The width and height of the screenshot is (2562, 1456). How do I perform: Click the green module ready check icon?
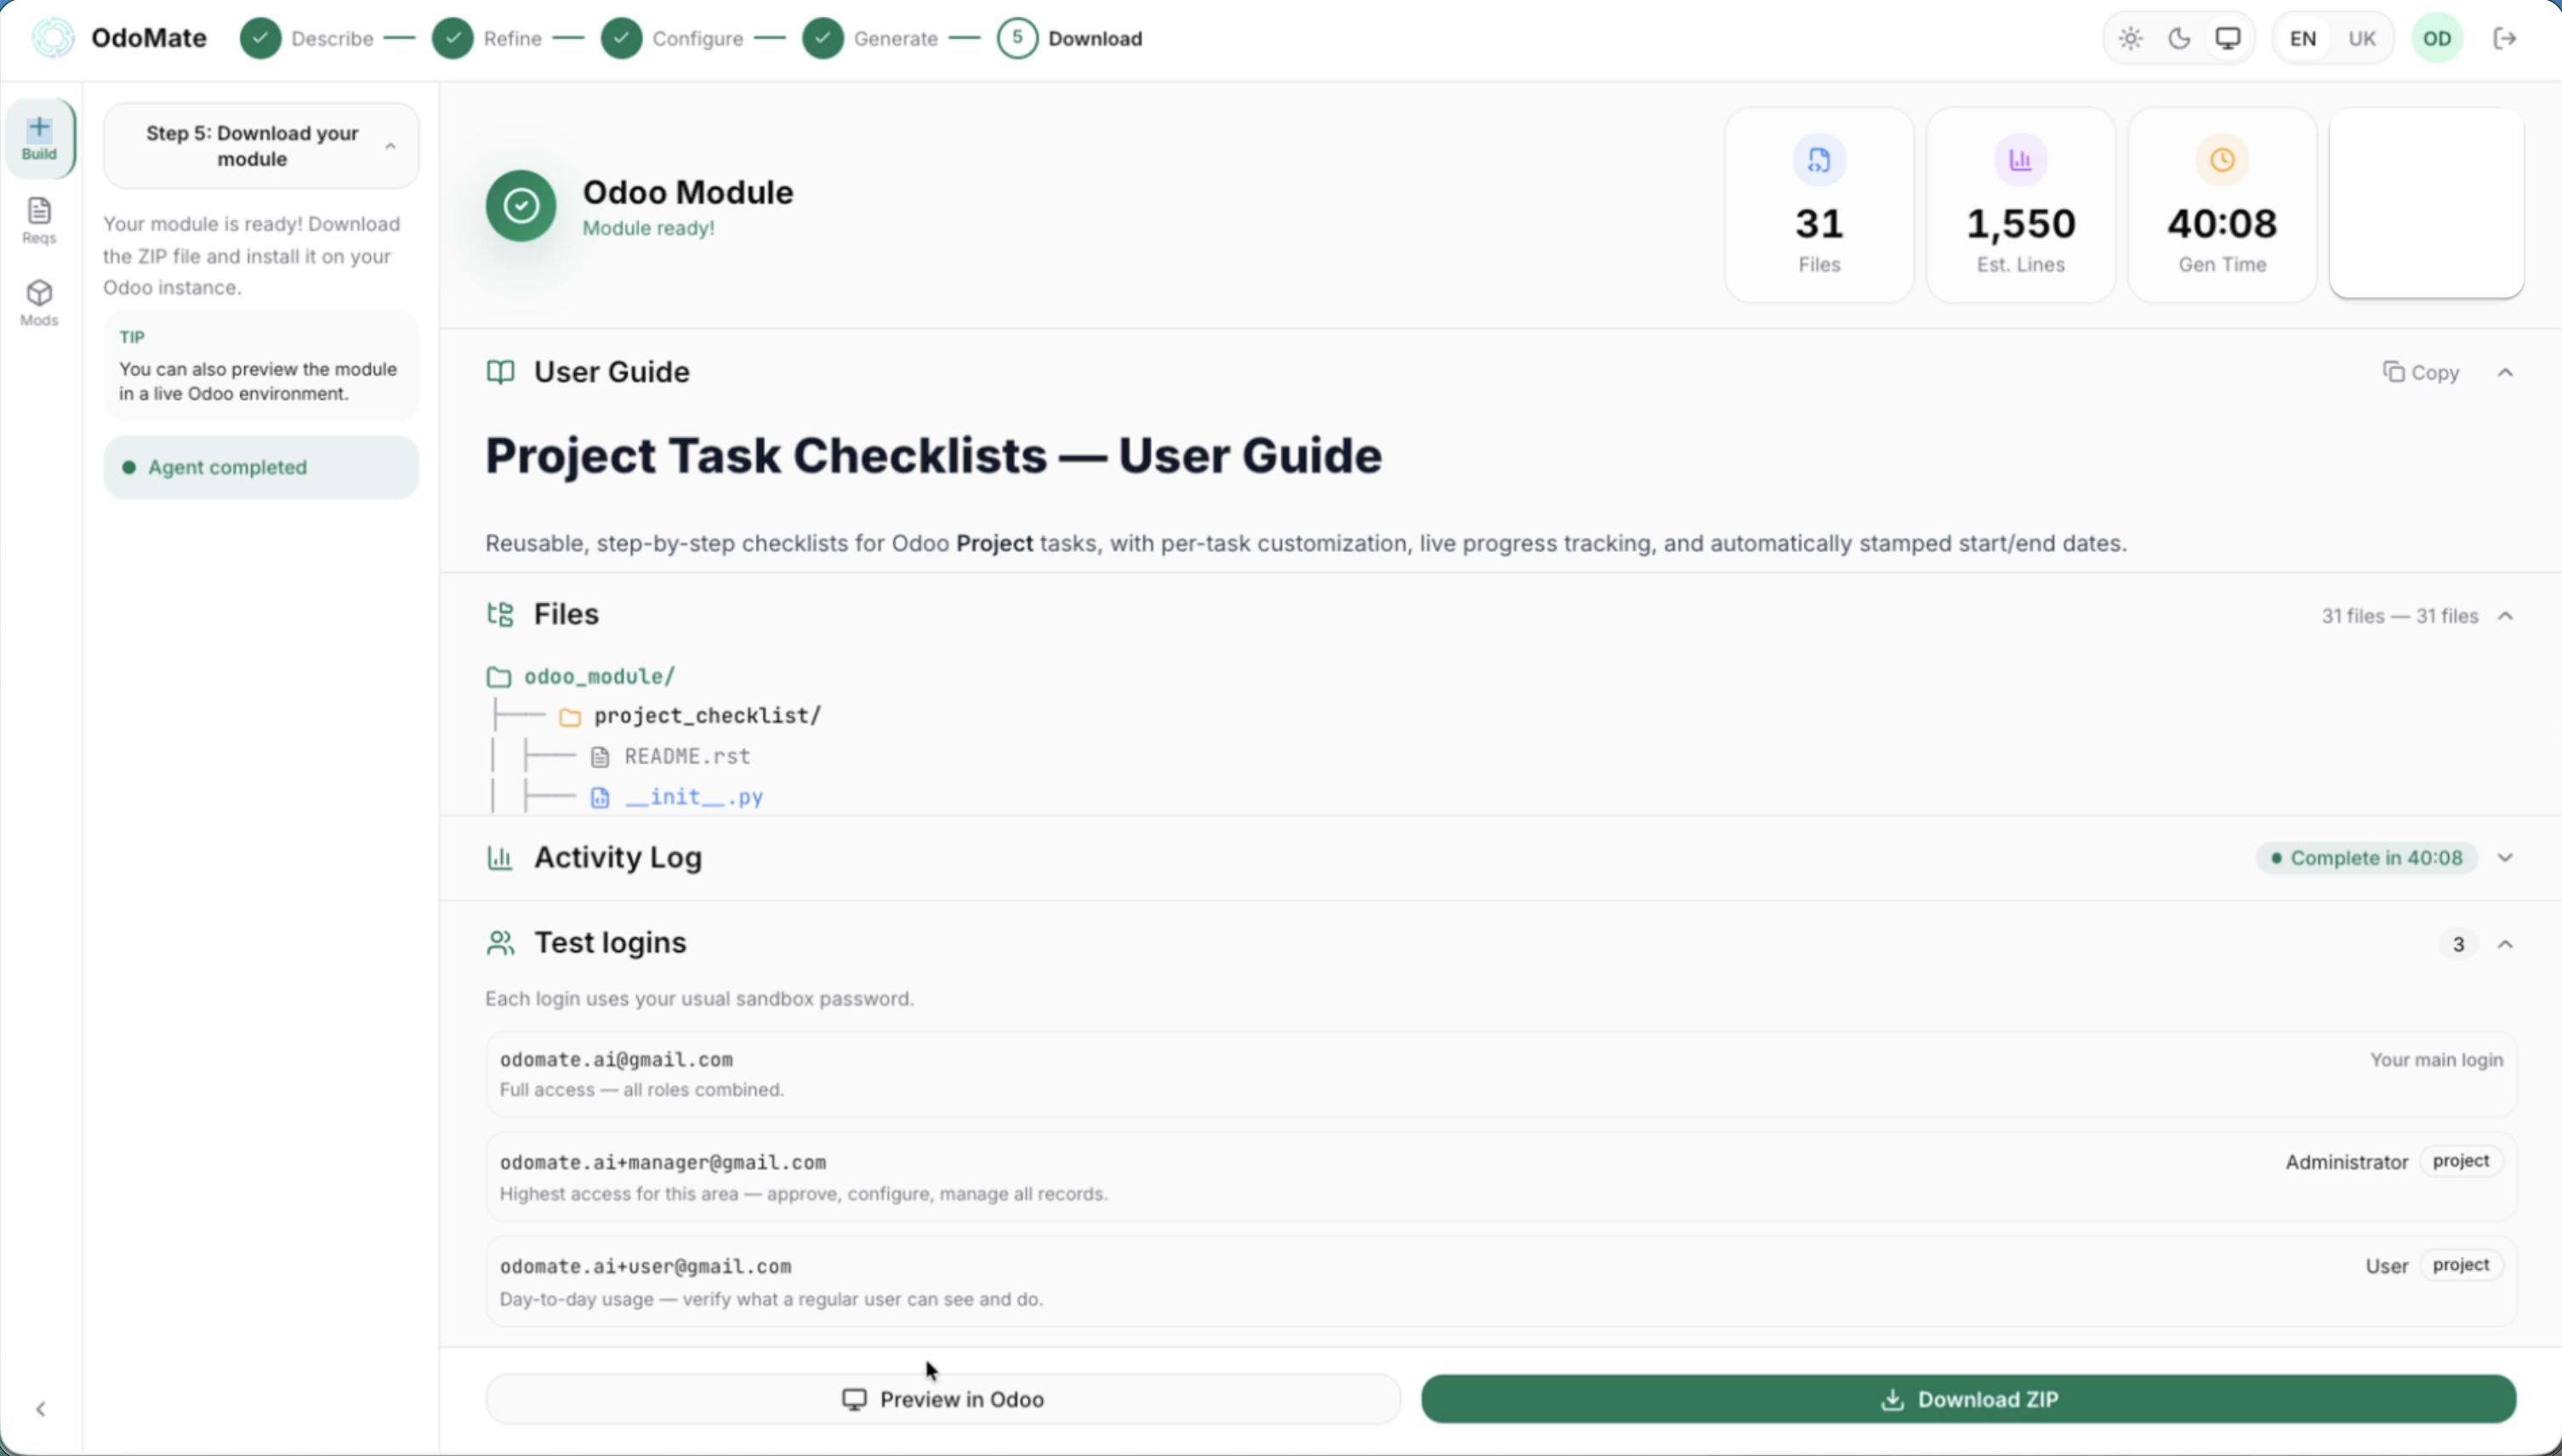coord(521,206)
